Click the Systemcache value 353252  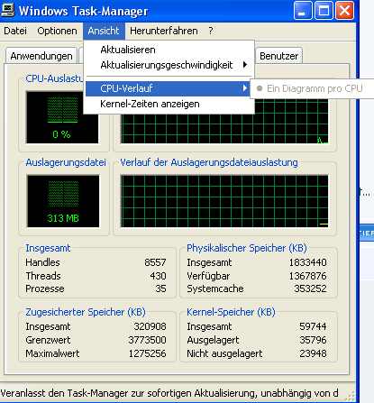[310, 289]
